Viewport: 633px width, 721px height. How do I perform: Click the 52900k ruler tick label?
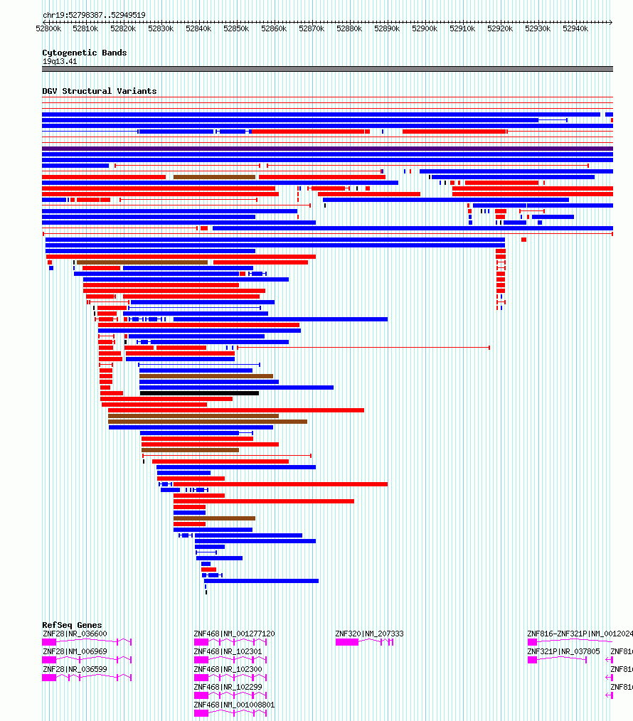[x=425, y=28]
